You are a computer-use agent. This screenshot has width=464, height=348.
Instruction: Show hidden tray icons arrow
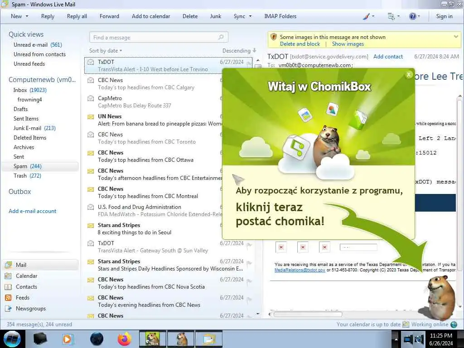point(396,339)
